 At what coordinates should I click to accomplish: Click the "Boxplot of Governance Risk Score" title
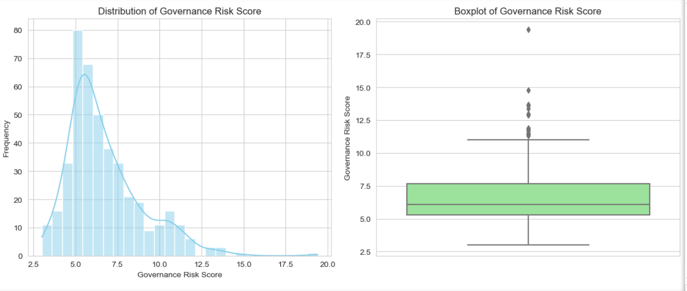(x=528, y=11)
